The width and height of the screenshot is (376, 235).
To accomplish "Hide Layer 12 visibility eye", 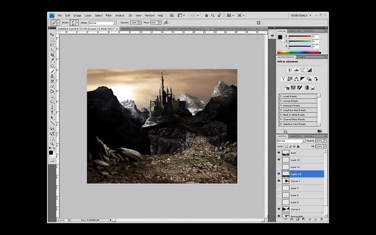I will pyautogui.click(x=279, y=174).
